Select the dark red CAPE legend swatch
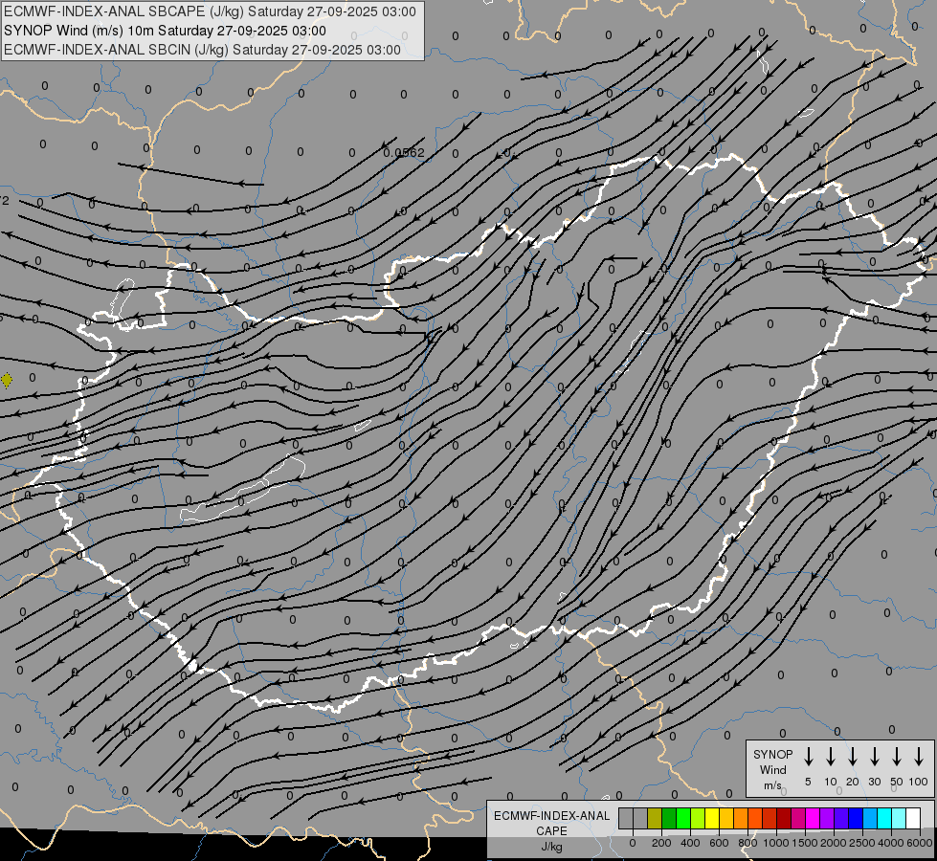This screenshot has height=861, width=937. pos(784,818)
